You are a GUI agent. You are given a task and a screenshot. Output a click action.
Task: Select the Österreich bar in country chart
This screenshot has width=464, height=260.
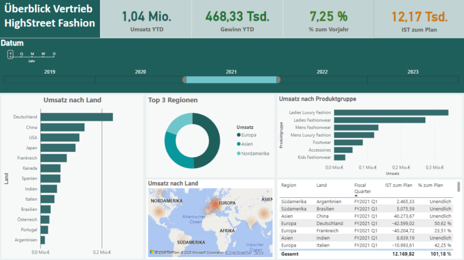tap(45, 219)
